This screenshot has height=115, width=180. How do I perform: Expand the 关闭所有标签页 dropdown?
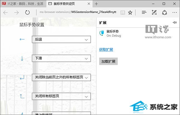click(x=61, y=96)
